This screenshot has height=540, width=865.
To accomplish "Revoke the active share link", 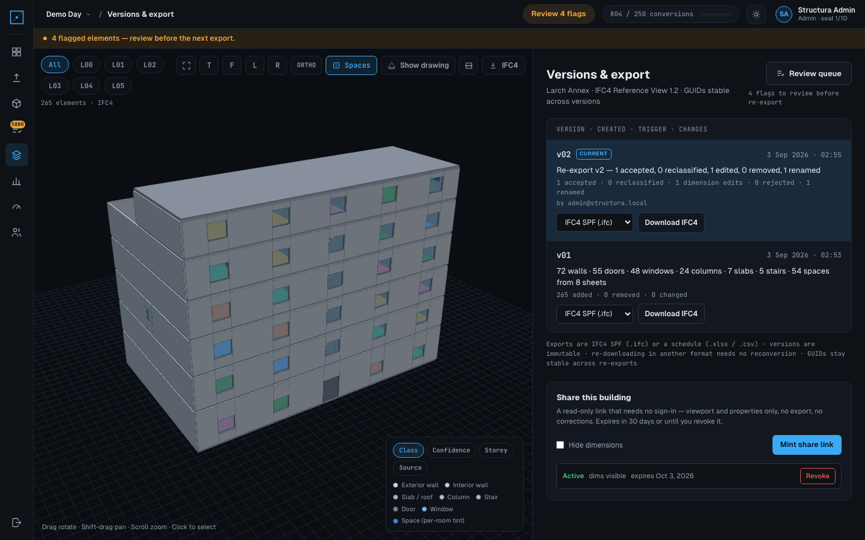I will [x=818, y=476].
